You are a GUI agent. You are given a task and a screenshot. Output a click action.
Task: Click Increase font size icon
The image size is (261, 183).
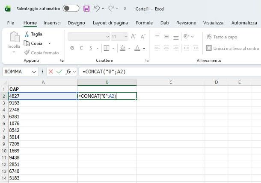(133, 36)
